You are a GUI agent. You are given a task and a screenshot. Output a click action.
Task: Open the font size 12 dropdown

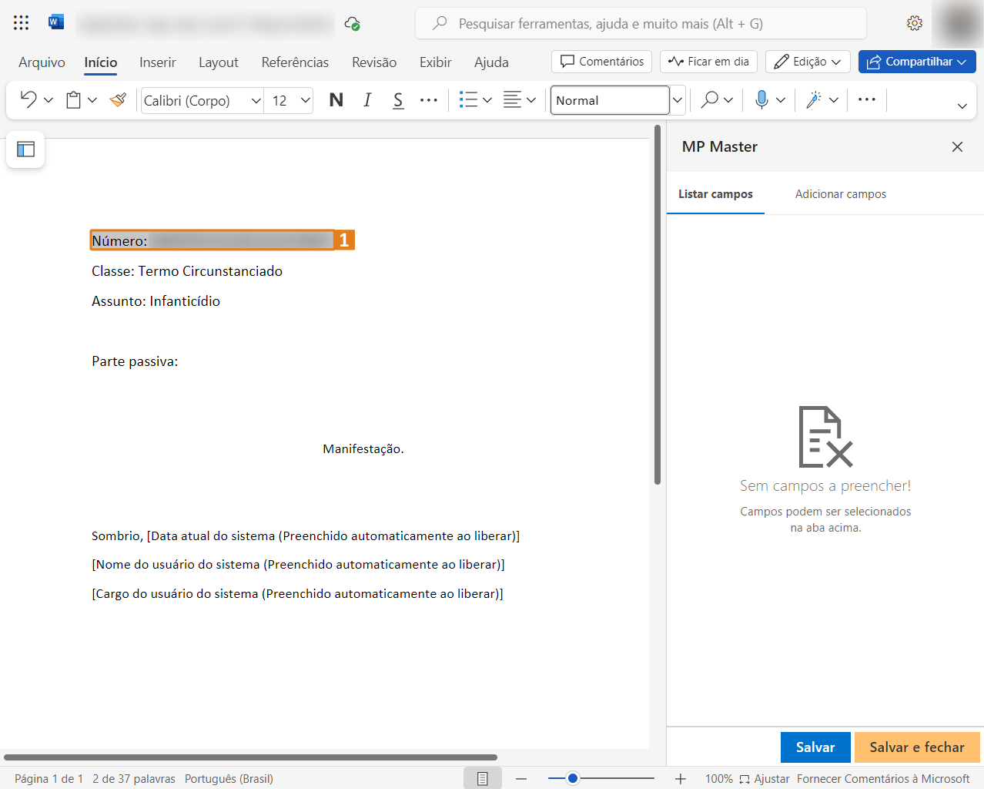click(305, 100)
